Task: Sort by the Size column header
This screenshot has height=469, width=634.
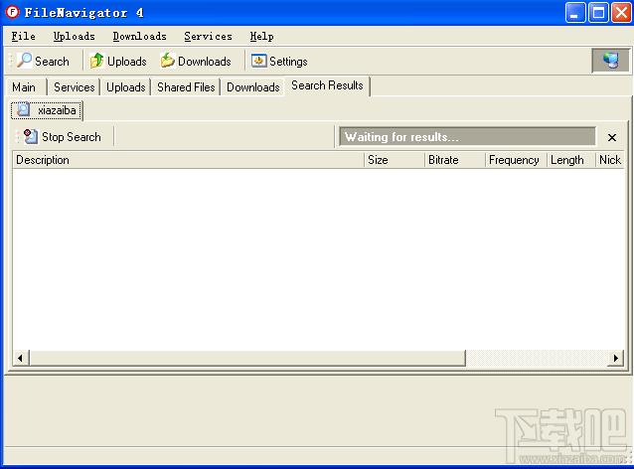Action: (395, 160)
